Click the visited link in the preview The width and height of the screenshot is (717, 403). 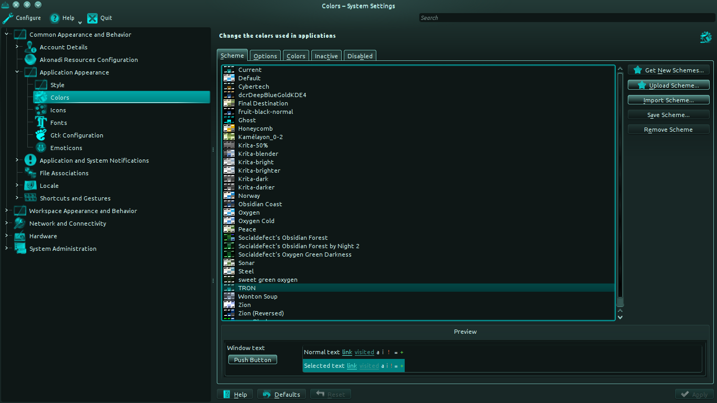[364, 352]
